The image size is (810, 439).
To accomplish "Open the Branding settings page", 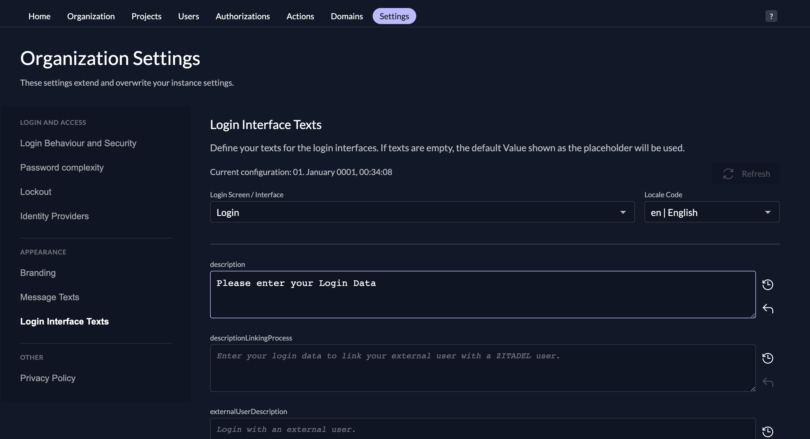I will coord(38,273).
